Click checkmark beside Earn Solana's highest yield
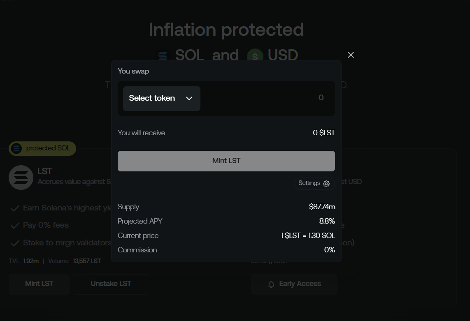 point(15,208)
